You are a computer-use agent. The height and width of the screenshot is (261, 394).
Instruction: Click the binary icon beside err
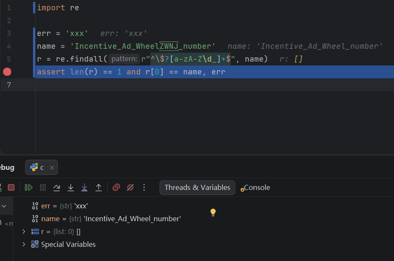click(x=35, y=206)
